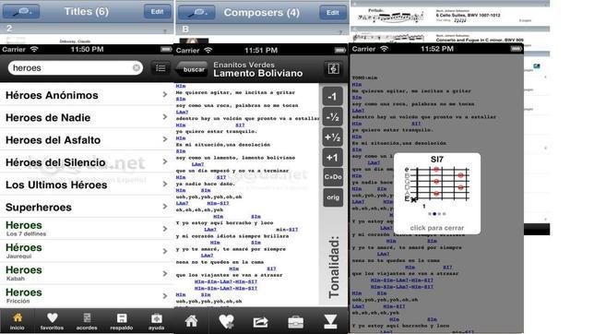
Task: Toggle C»Do chord notation
Action: (x=333, y=177)
